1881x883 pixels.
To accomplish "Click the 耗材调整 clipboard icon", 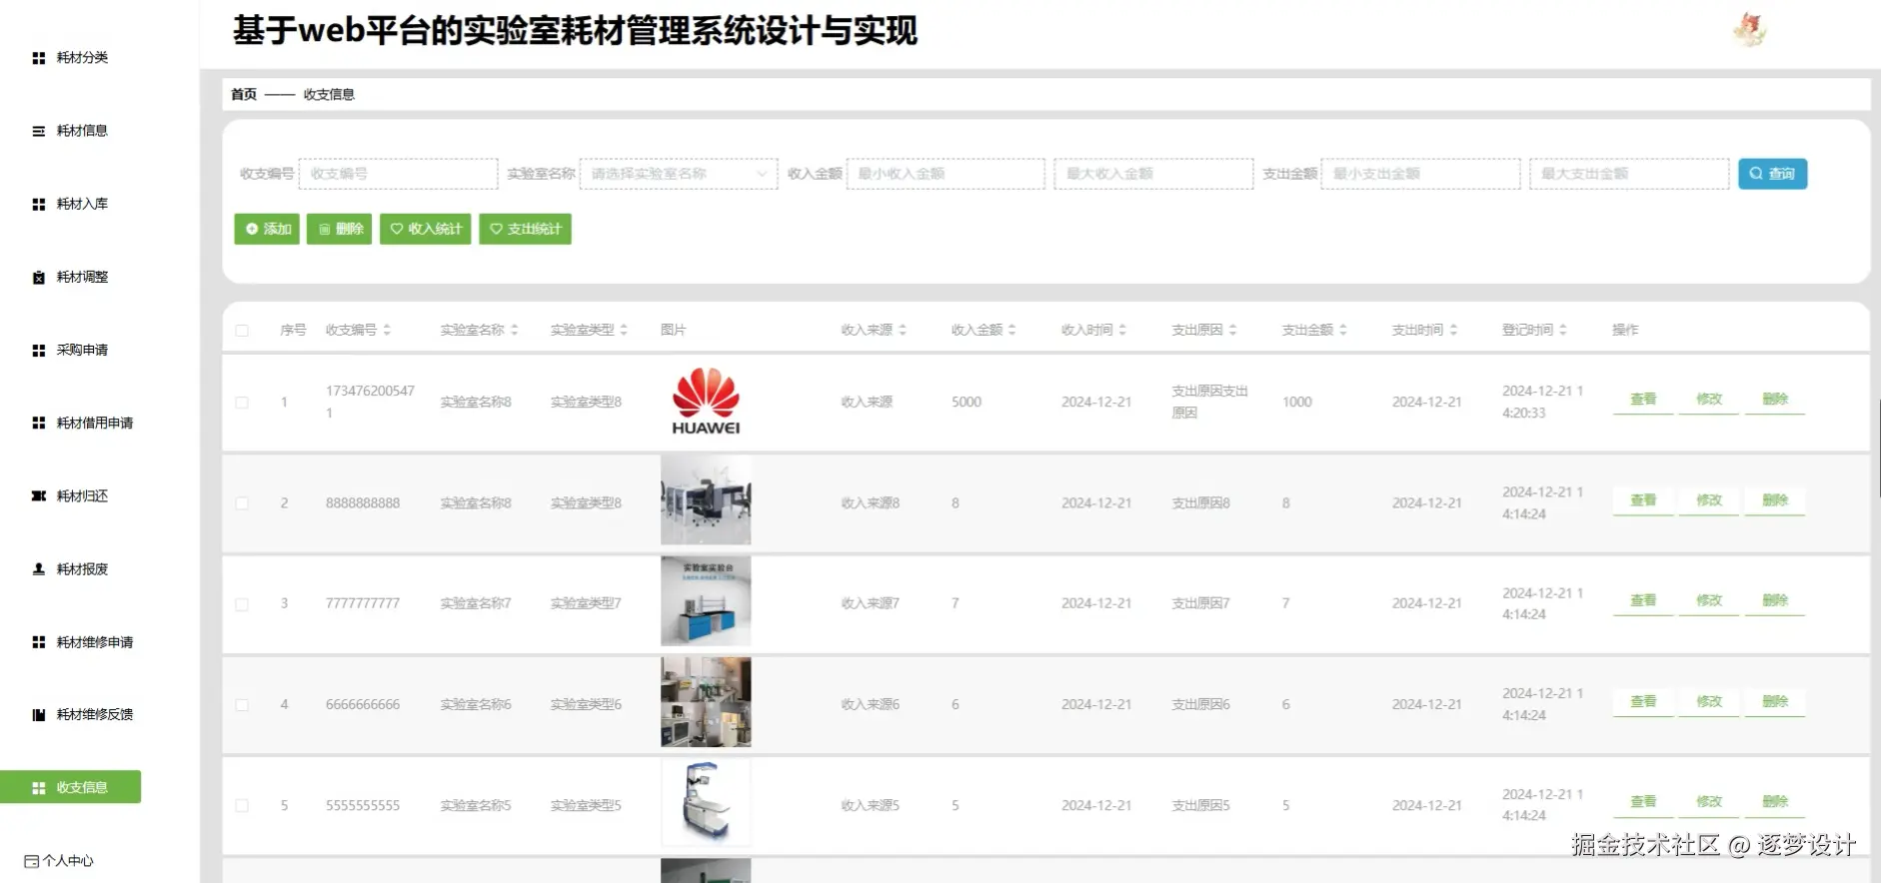I will (x=39, y=278).
